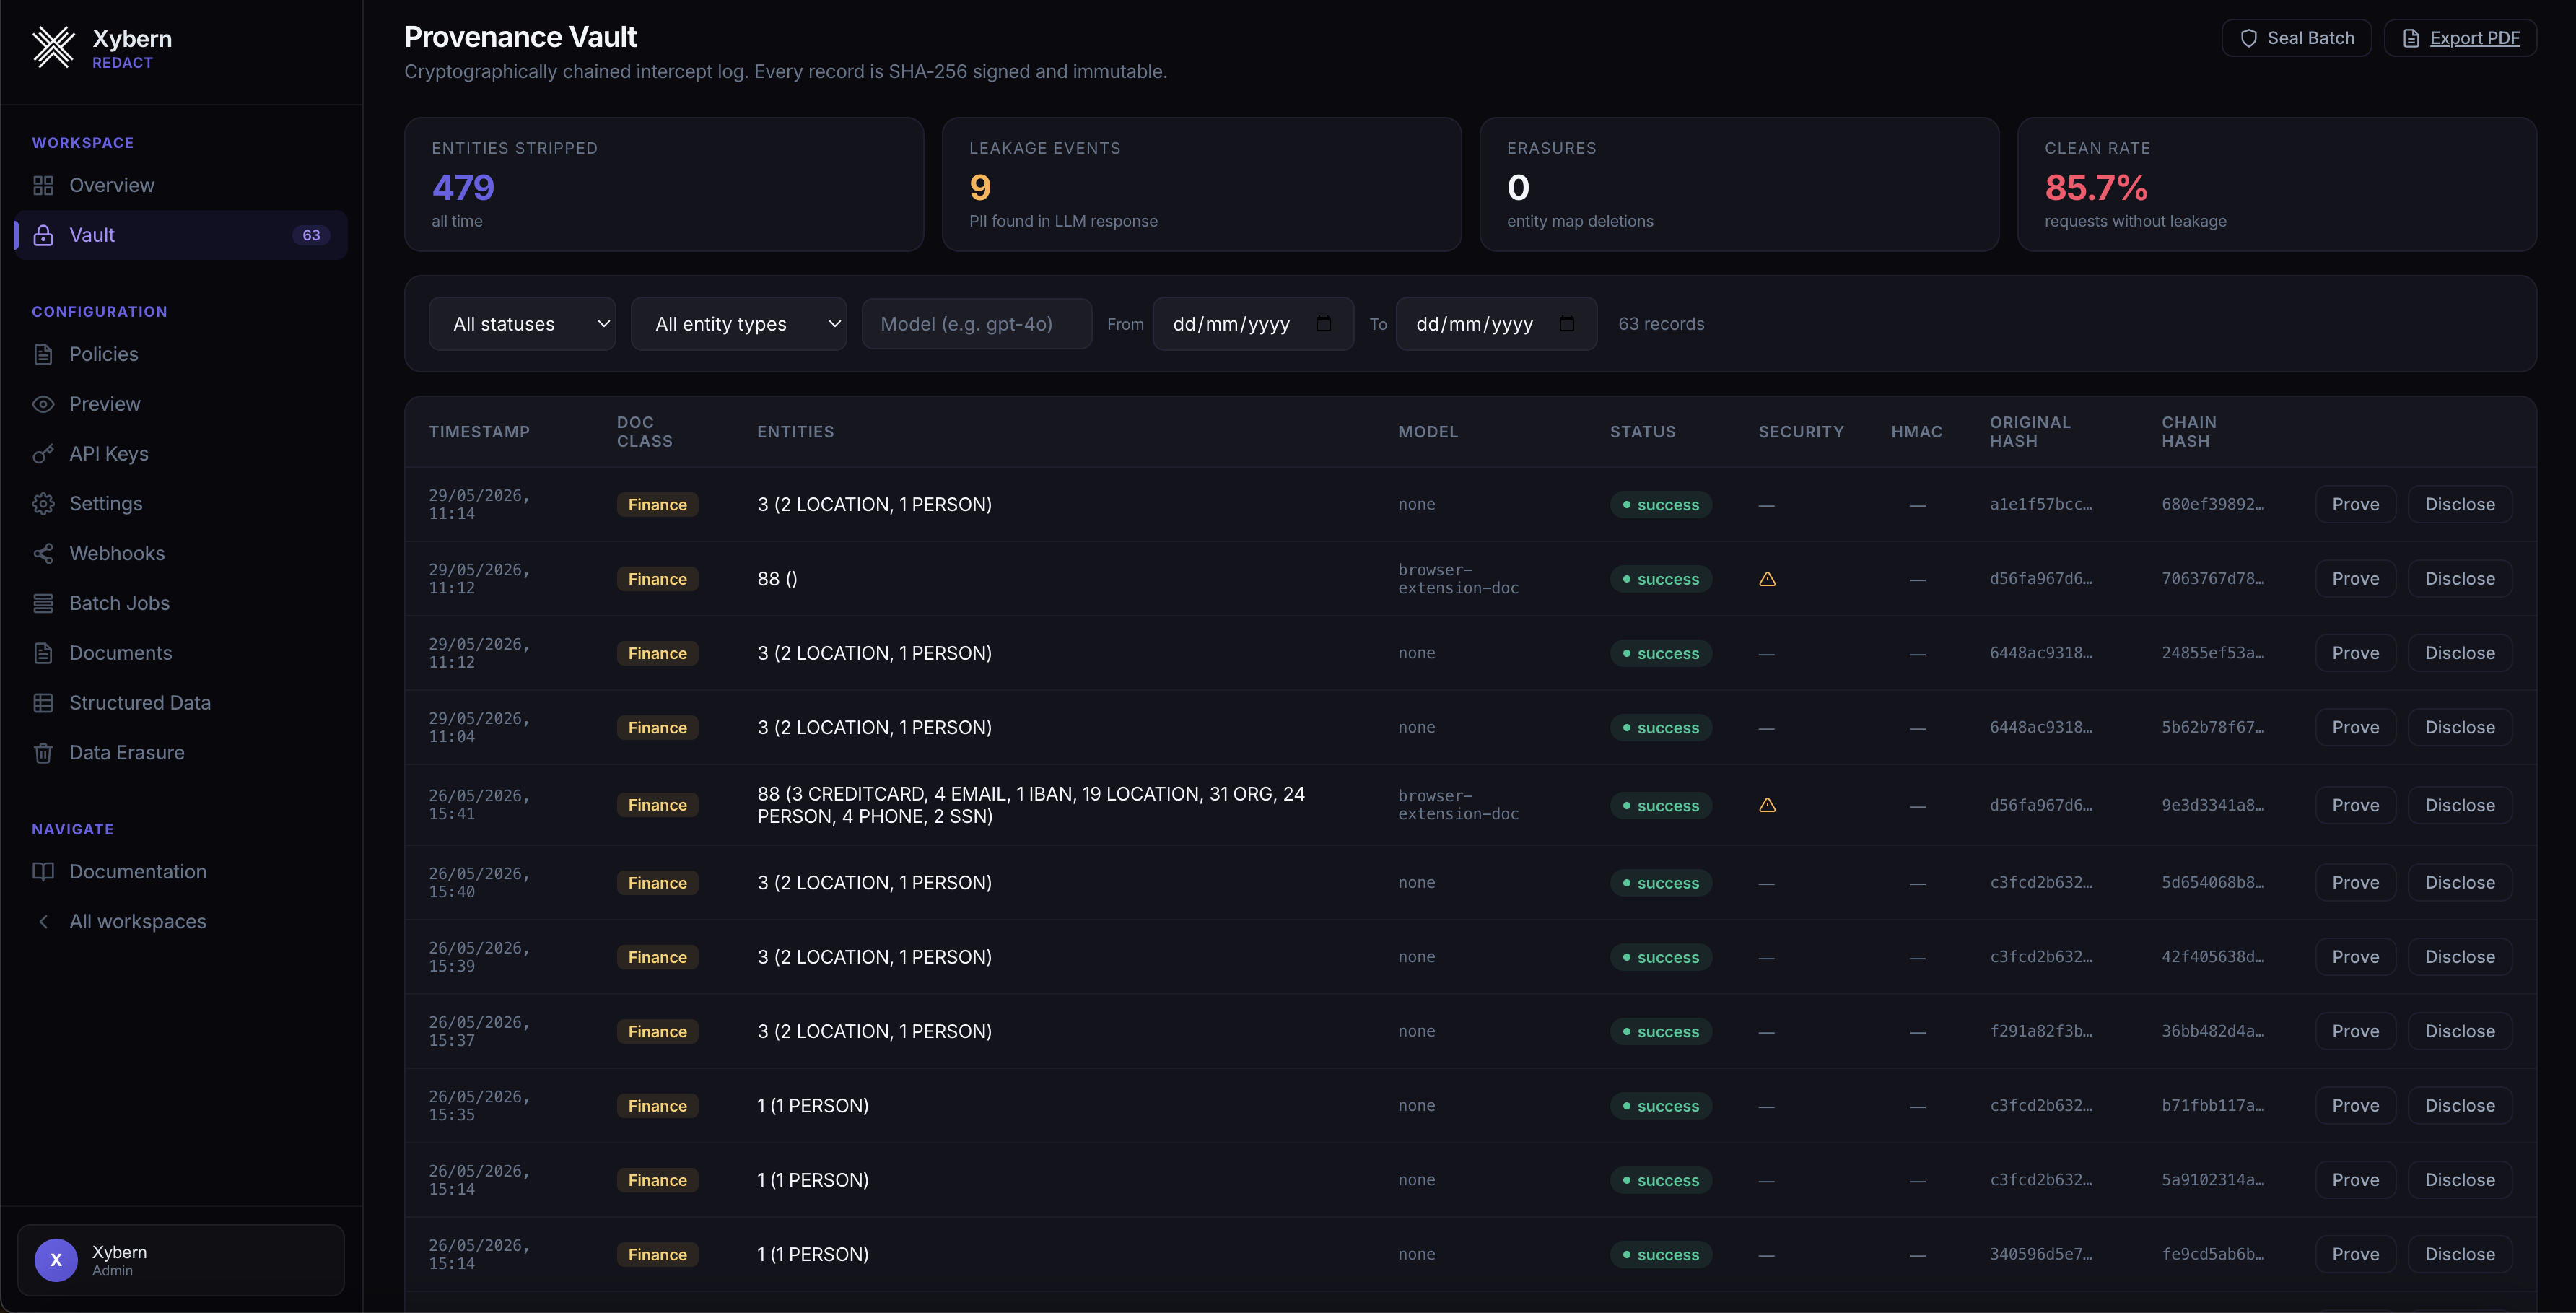The width and height of the screenshot is (2576, 1313).
Task: Open the To date calendar picker icon
Action: 1567,324
